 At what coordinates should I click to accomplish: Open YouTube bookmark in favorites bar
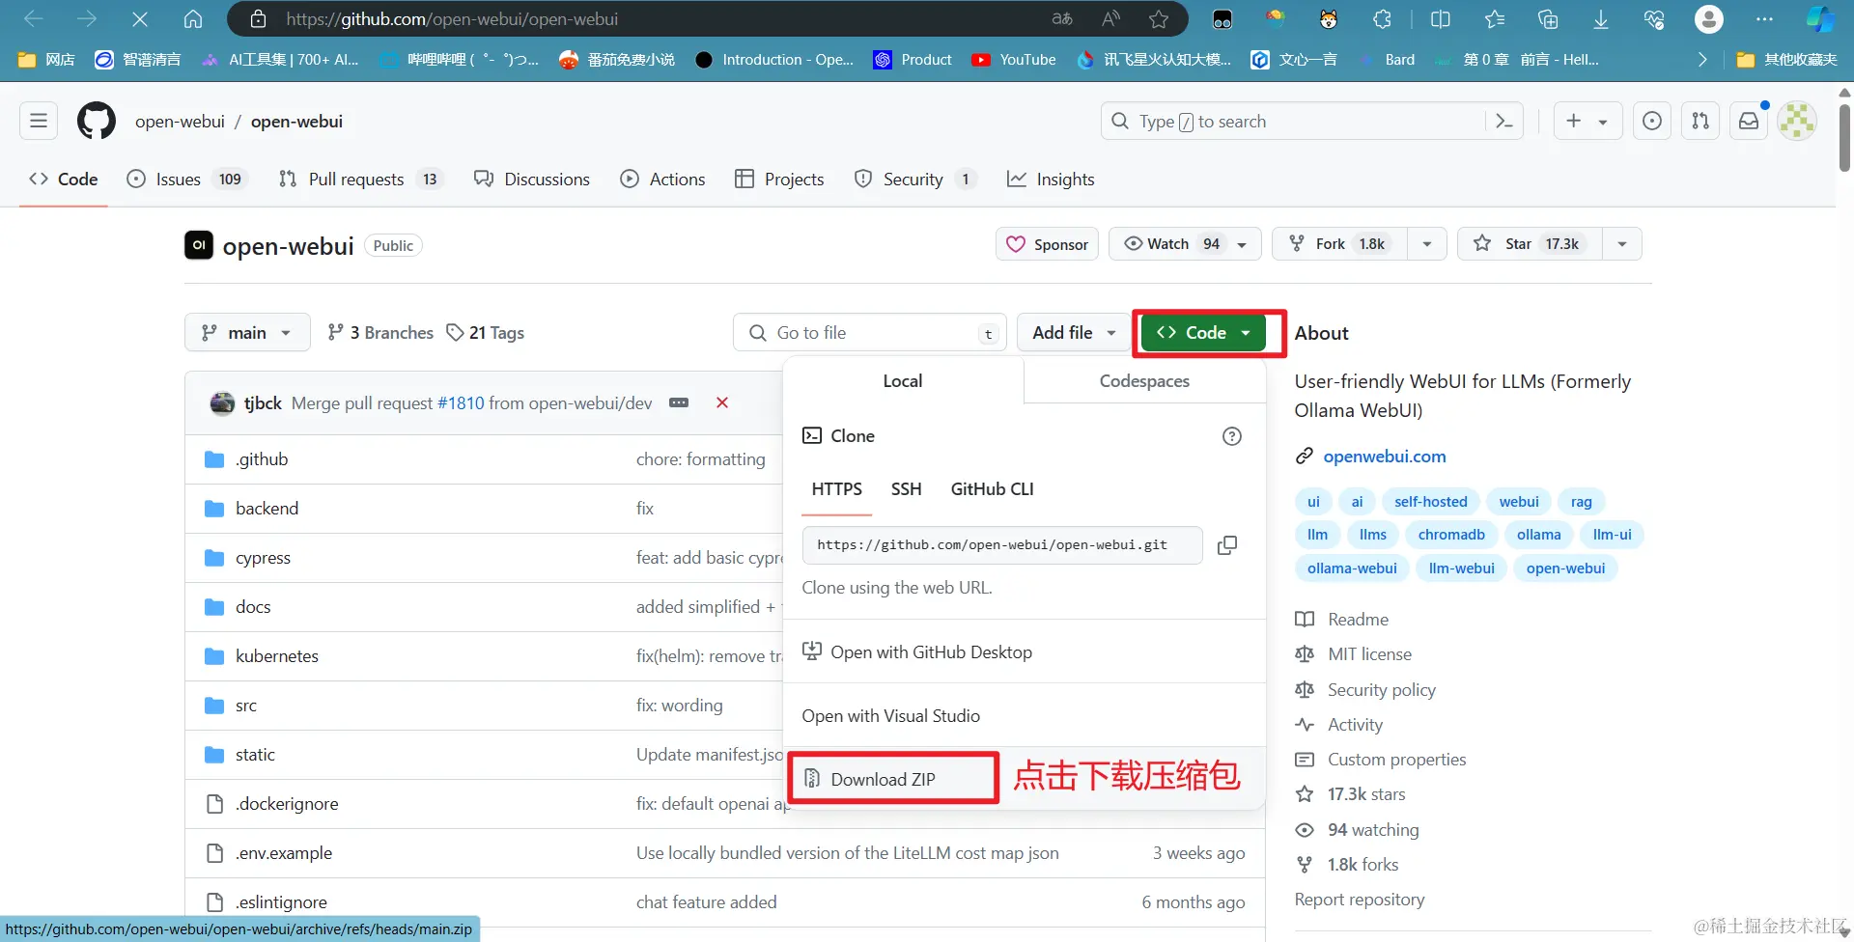[x=1014, y=60]
